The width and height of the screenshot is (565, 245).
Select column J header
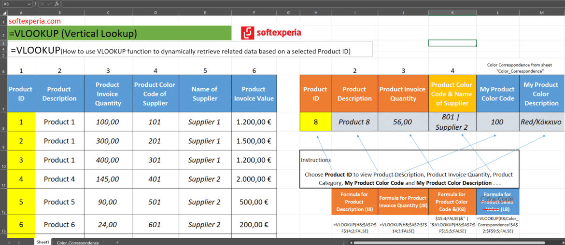pyautogui.click(x=403, y=13)
